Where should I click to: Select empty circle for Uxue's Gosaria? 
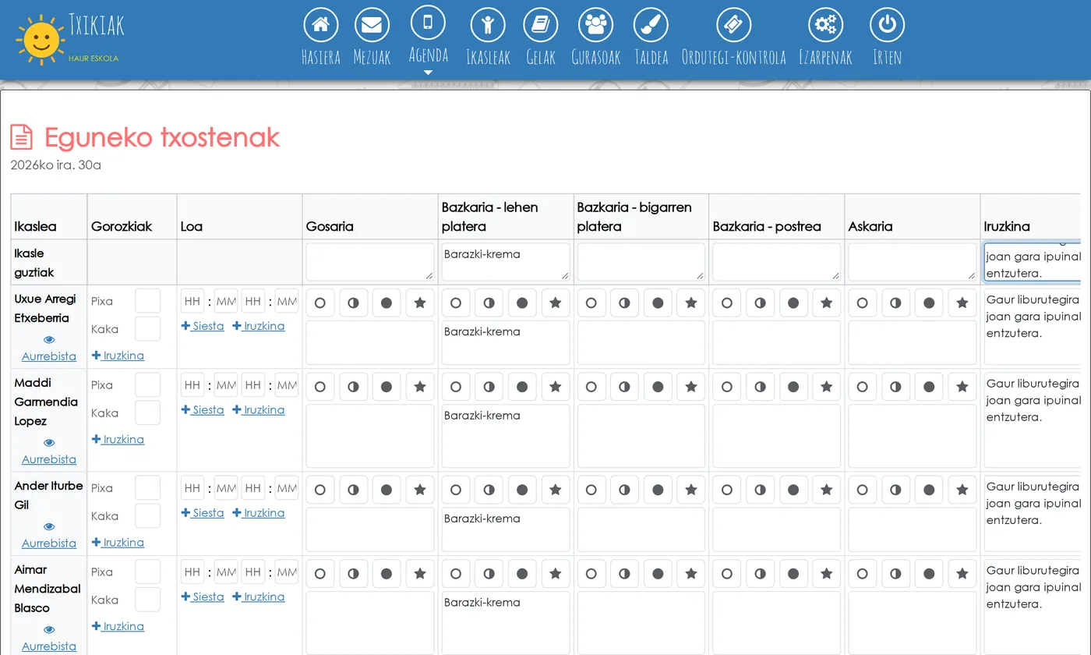[320, 303]
